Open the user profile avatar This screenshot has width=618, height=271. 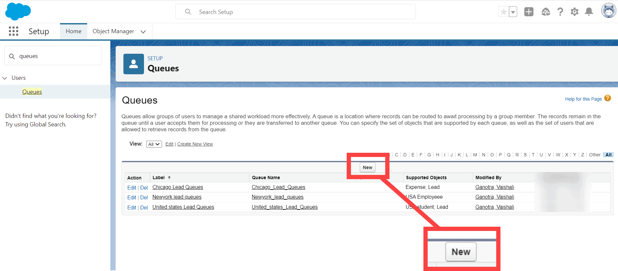pos(609,11)
